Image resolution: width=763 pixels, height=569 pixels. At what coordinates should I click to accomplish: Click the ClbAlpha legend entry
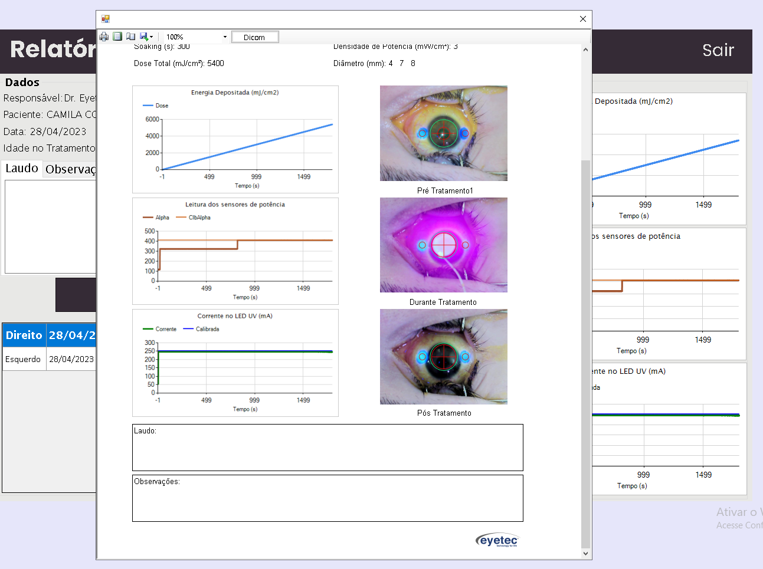coord(194,218)
